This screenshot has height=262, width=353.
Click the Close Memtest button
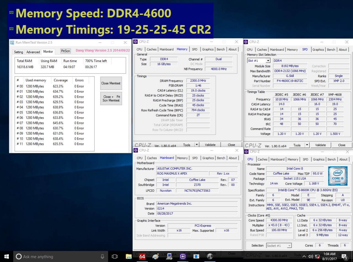tap(111, 83)
